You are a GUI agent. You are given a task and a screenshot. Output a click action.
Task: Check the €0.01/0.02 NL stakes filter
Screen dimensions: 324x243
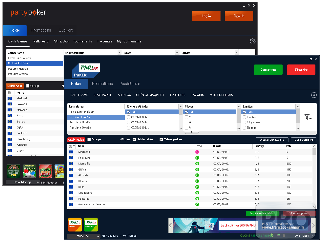tap(129, 117)
